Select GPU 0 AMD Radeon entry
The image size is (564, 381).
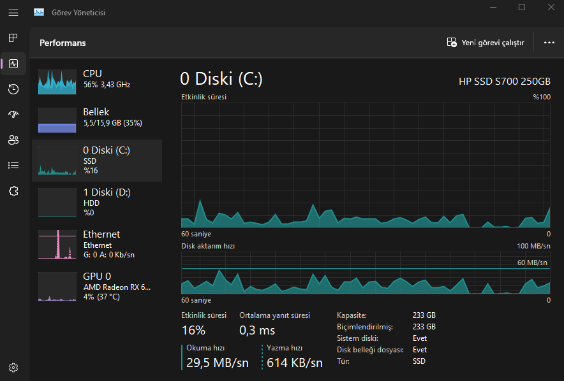(97, 285)
